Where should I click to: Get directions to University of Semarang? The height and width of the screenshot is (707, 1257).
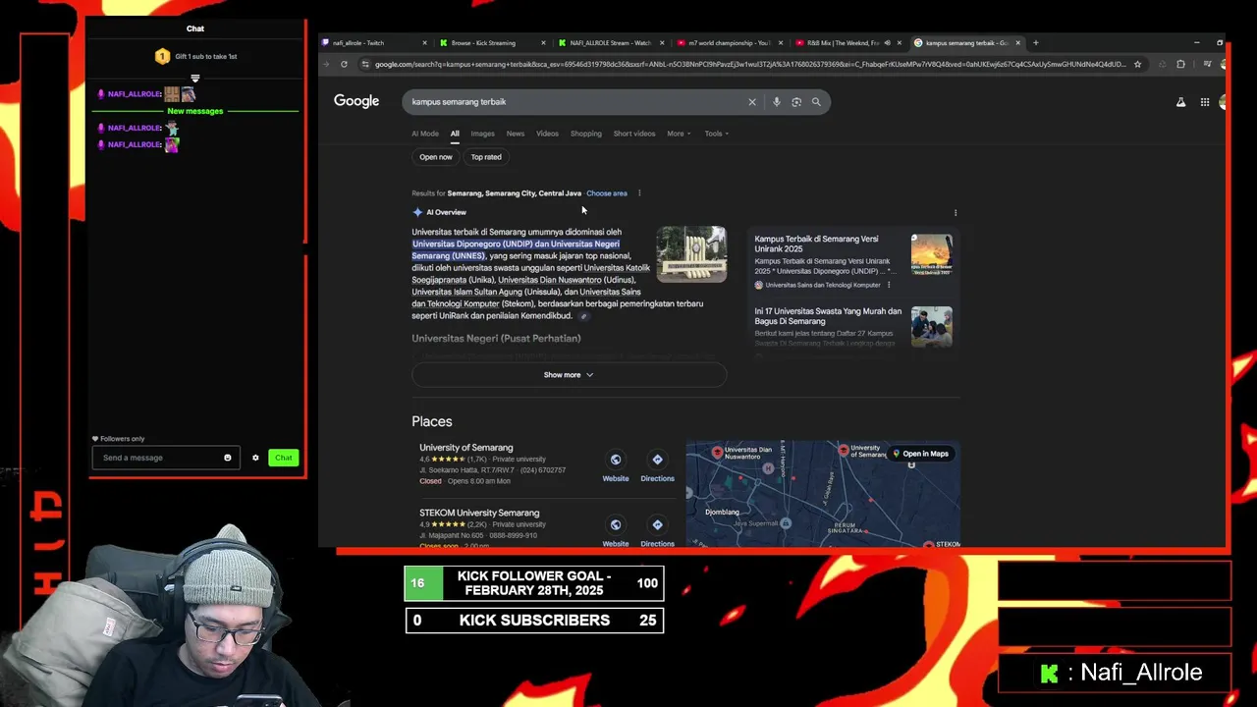point(658,460)
